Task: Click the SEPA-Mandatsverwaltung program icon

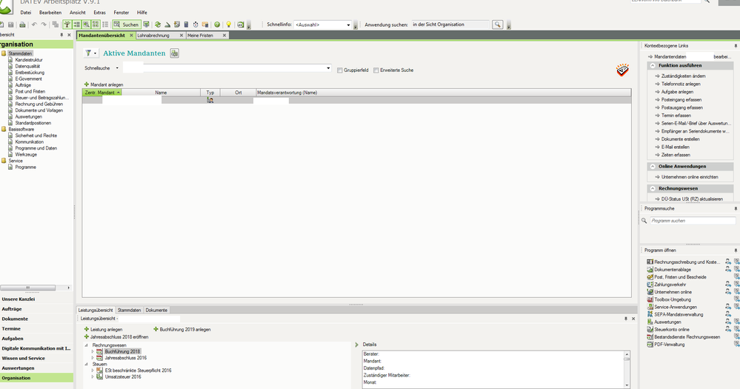Action: pyautogui.click(x=650, y=314)
